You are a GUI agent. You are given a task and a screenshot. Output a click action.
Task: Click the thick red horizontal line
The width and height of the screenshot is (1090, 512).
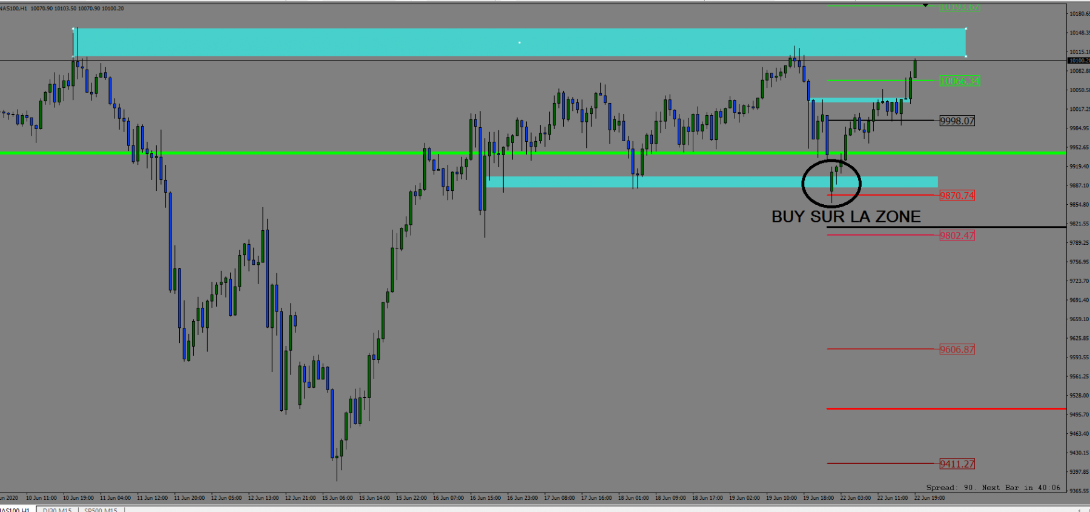pos(946,408)
